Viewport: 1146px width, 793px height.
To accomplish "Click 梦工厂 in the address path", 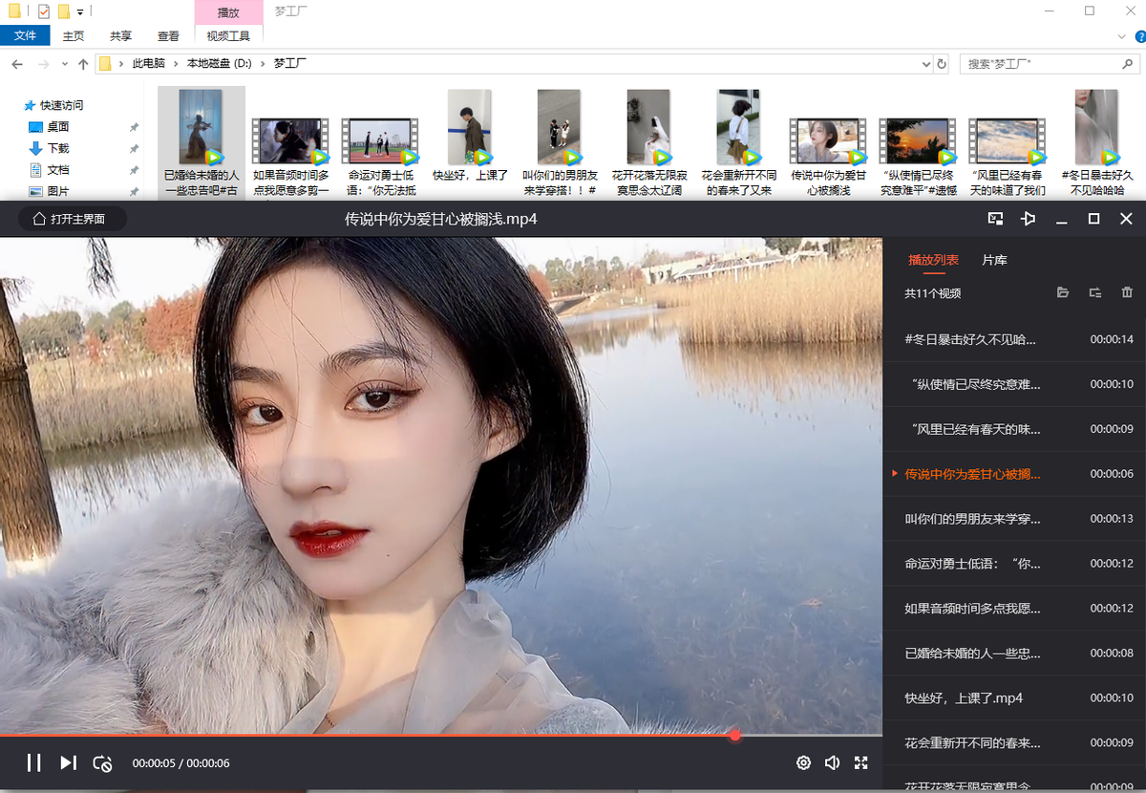I will click(x=290, y=64).
